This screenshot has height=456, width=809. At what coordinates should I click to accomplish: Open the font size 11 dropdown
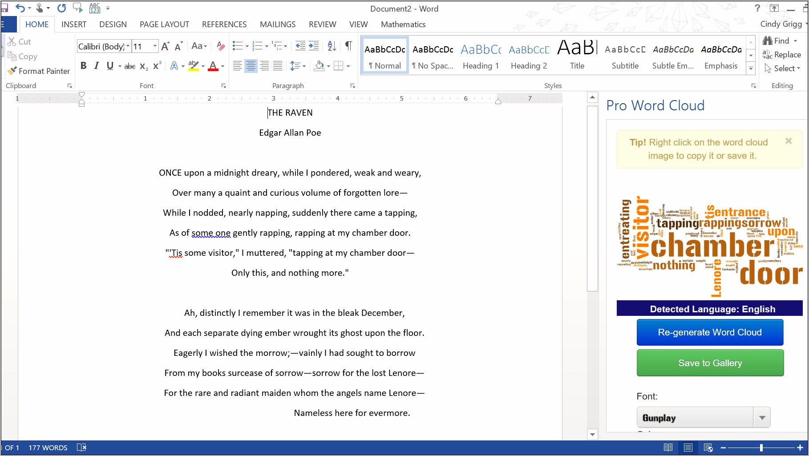pyautogui.click(x=155, y=46)
